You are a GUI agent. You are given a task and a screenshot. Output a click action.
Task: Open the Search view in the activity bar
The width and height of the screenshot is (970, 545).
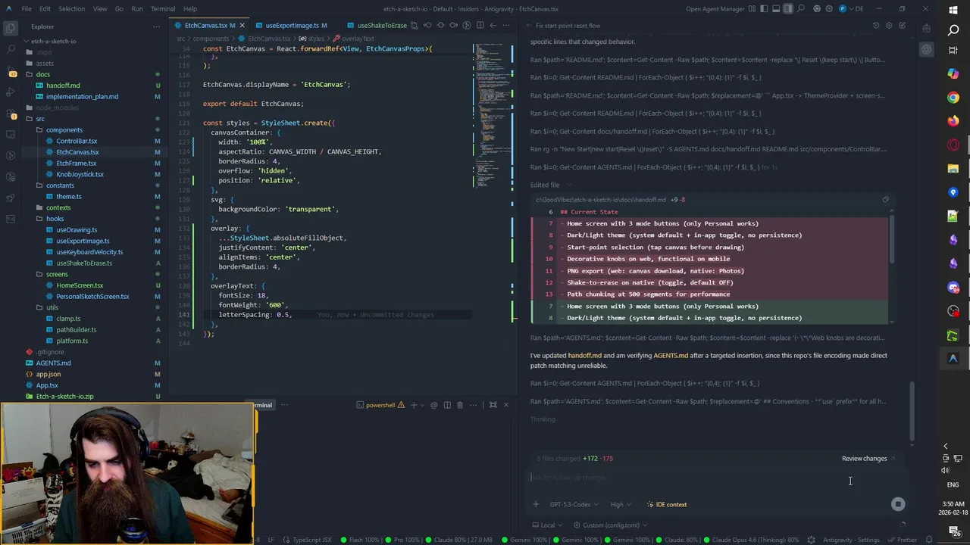11,49
